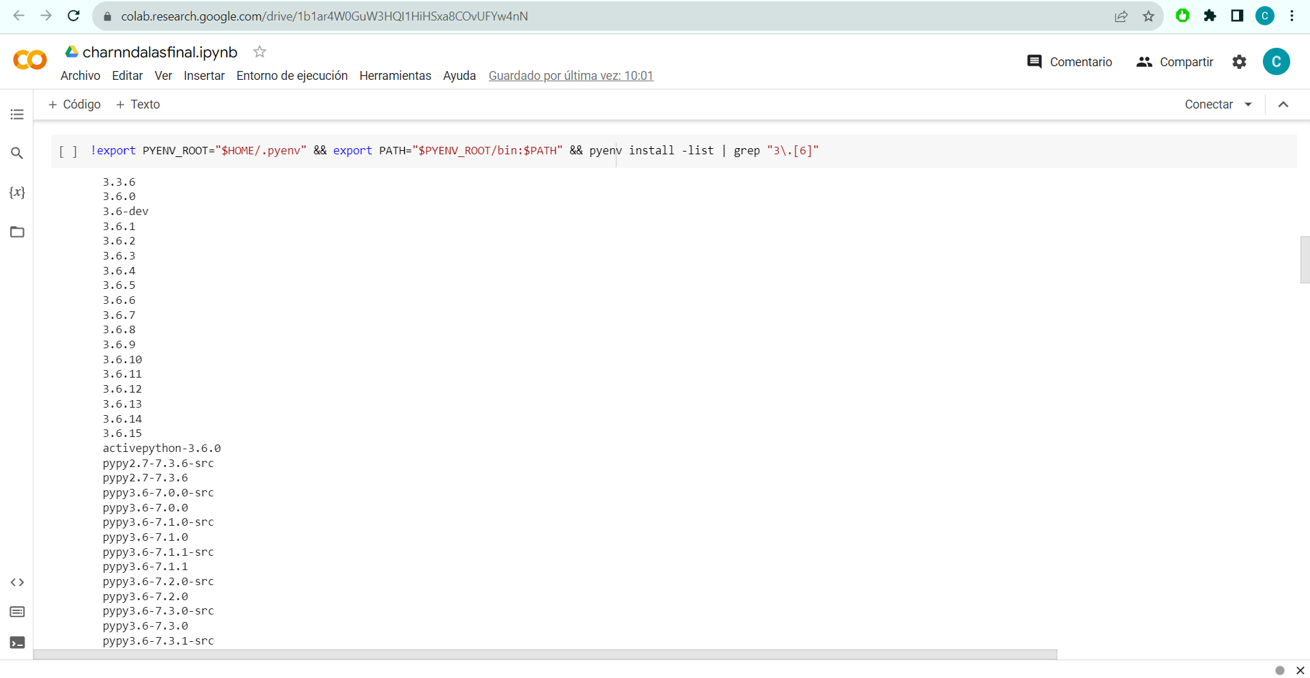Open Chrome profile avatar
Image resolution: width=1310 pixels, height=678 pixels.
(1265, 16)
